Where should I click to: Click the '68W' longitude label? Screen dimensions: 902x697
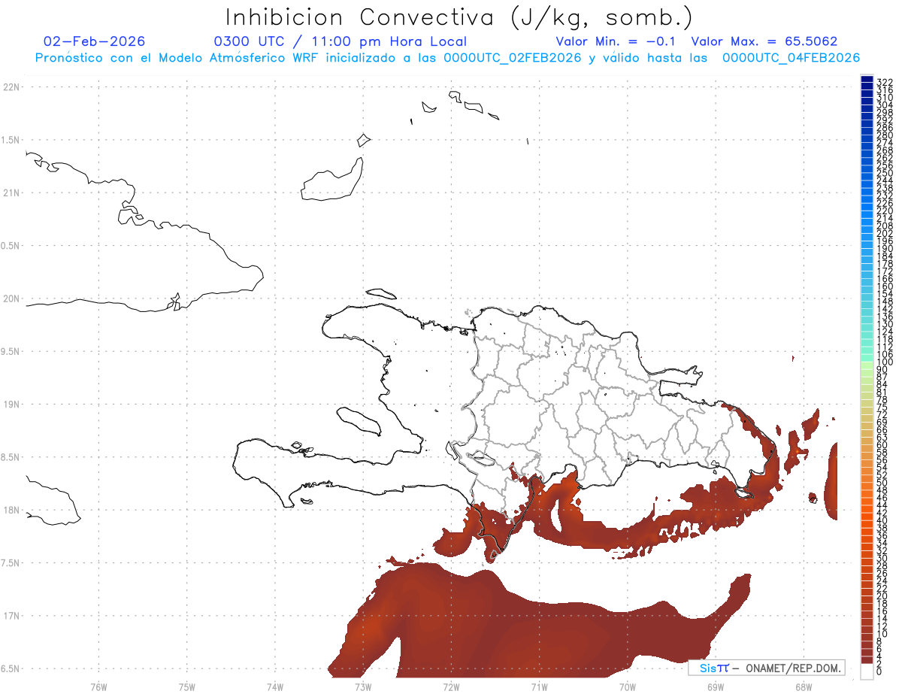coord(803,686)
